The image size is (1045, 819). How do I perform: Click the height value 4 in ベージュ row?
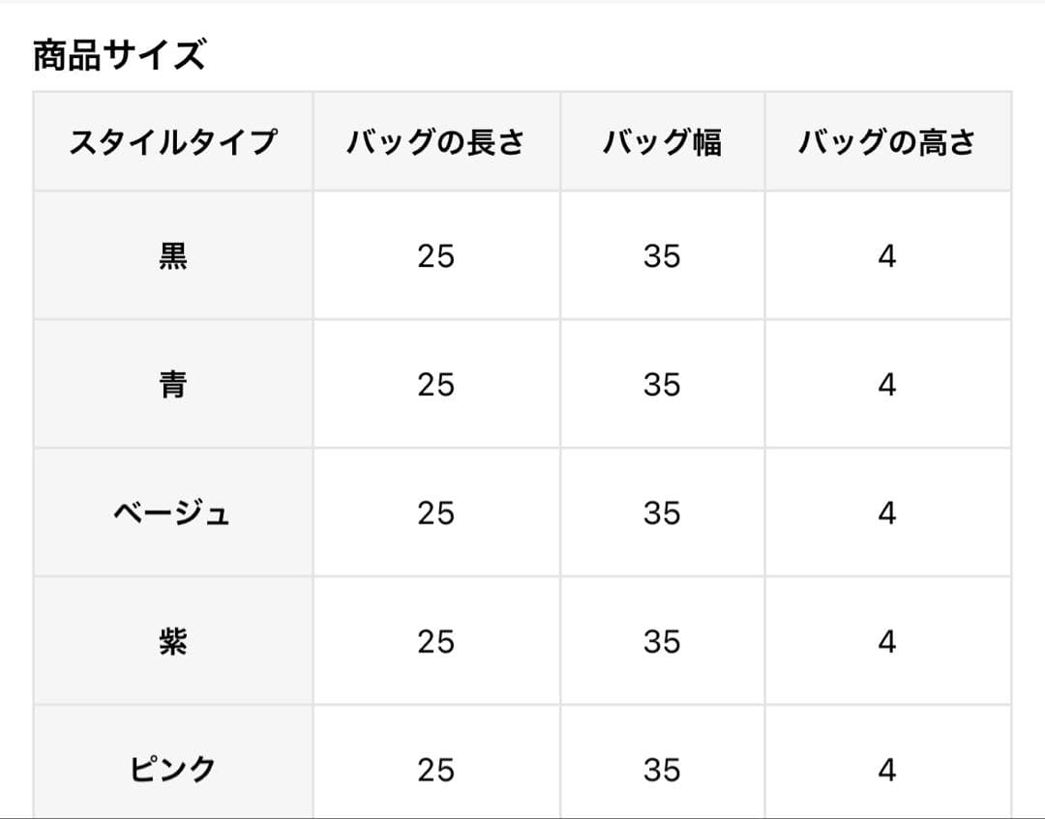(x=887, y=513)
